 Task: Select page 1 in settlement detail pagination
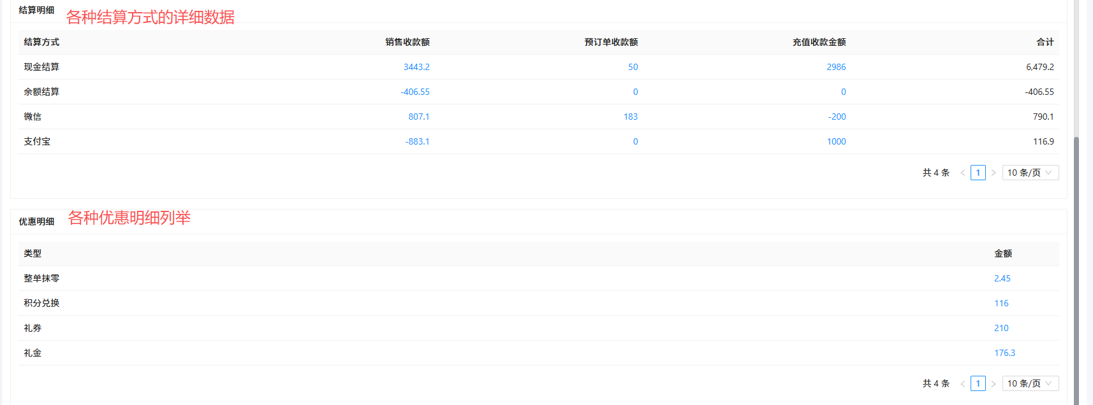click(x=978, y=173)
